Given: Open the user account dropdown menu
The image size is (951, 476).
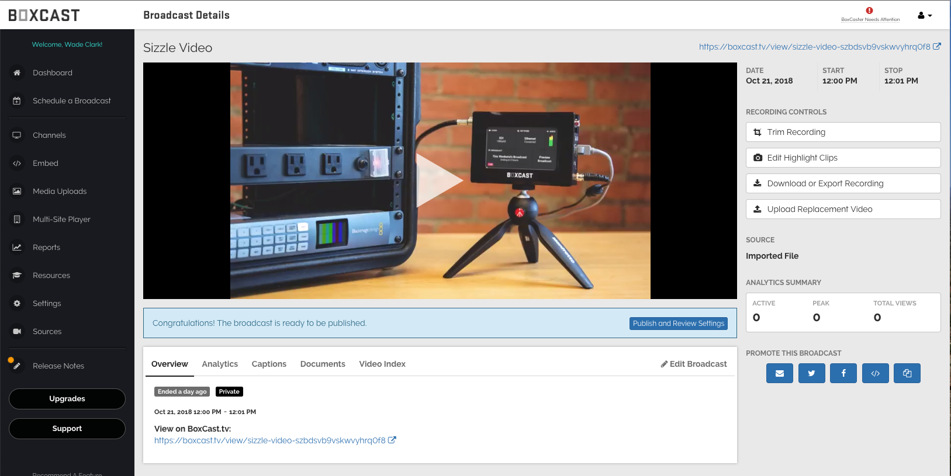Looking at the screenshot, I should click(x=924, y=16).
